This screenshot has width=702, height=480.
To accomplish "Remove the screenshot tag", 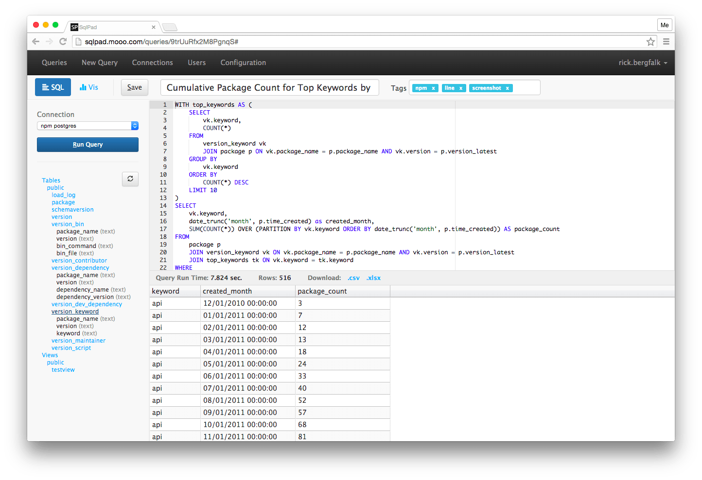I will click(x=507, y=88).
